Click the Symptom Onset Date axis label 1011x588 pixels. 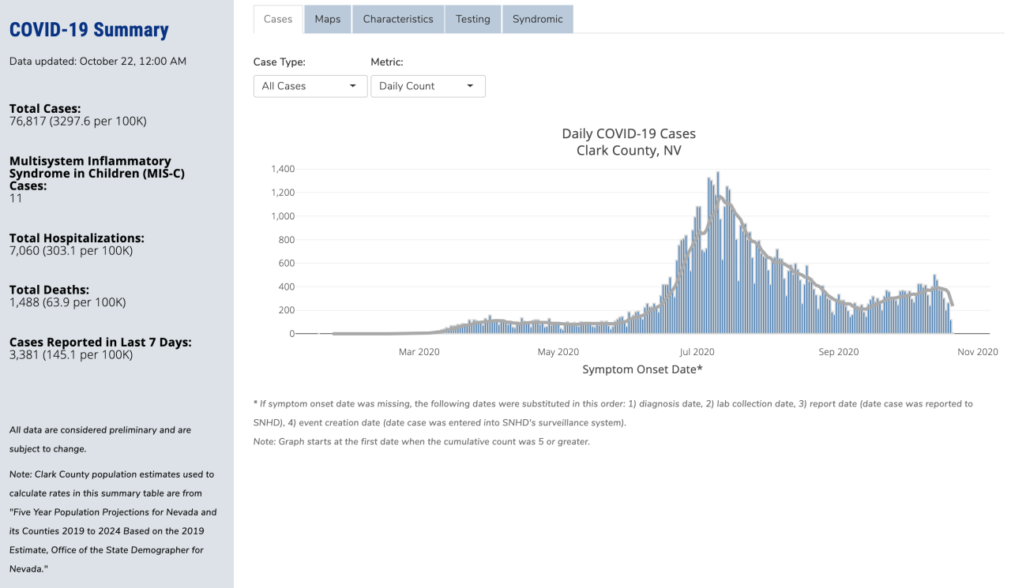click(x=643, y=369)
